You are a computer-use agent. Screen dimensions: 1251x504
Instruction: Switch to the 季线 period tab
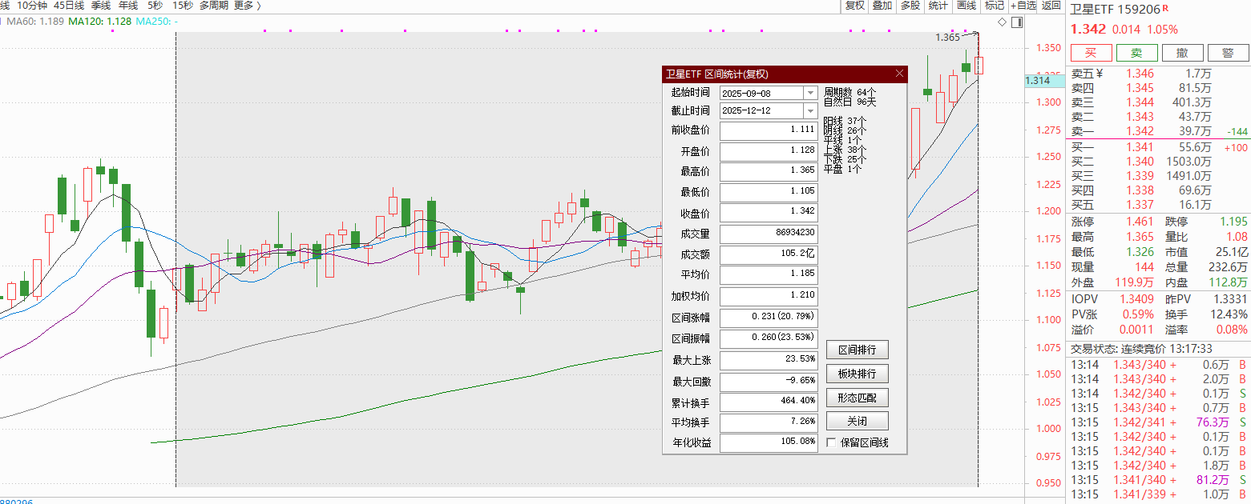point(100,6)
